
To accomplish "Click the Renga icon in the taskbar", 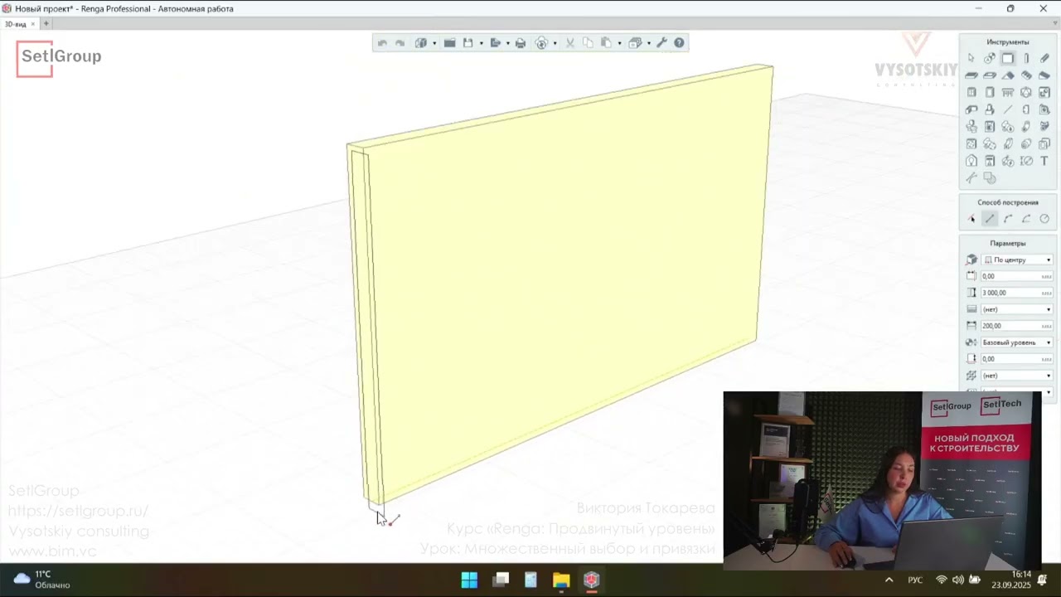I will [591, 580].
